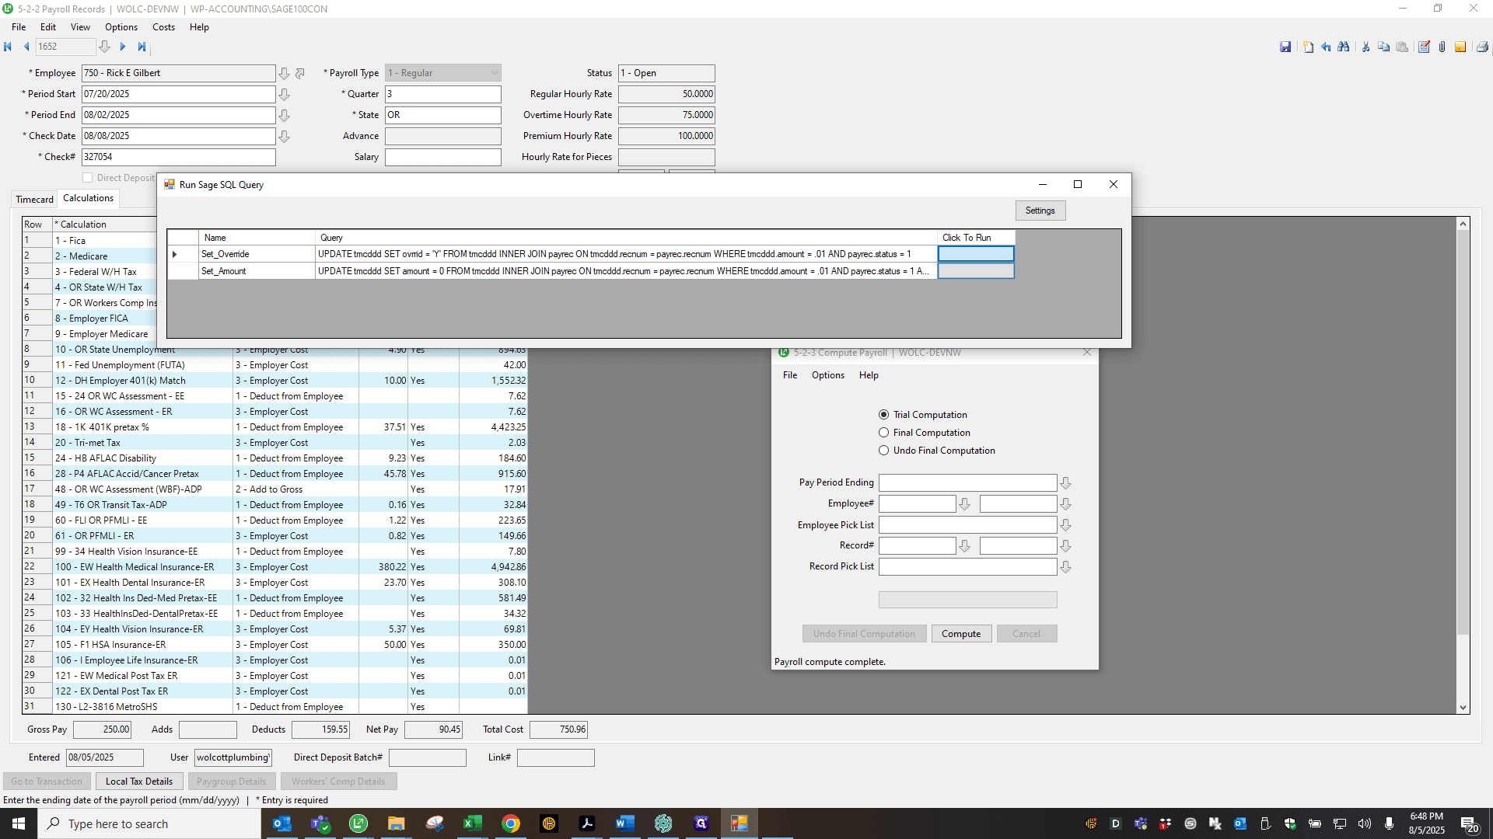The width and height of the screenshot is (1493, 839).
Task: Toggle the Direct Deposit checkbox
Action: (88, 178)
